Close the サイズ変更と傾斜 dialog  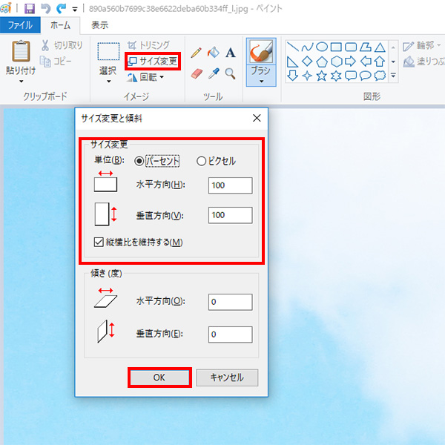(257, 118)
